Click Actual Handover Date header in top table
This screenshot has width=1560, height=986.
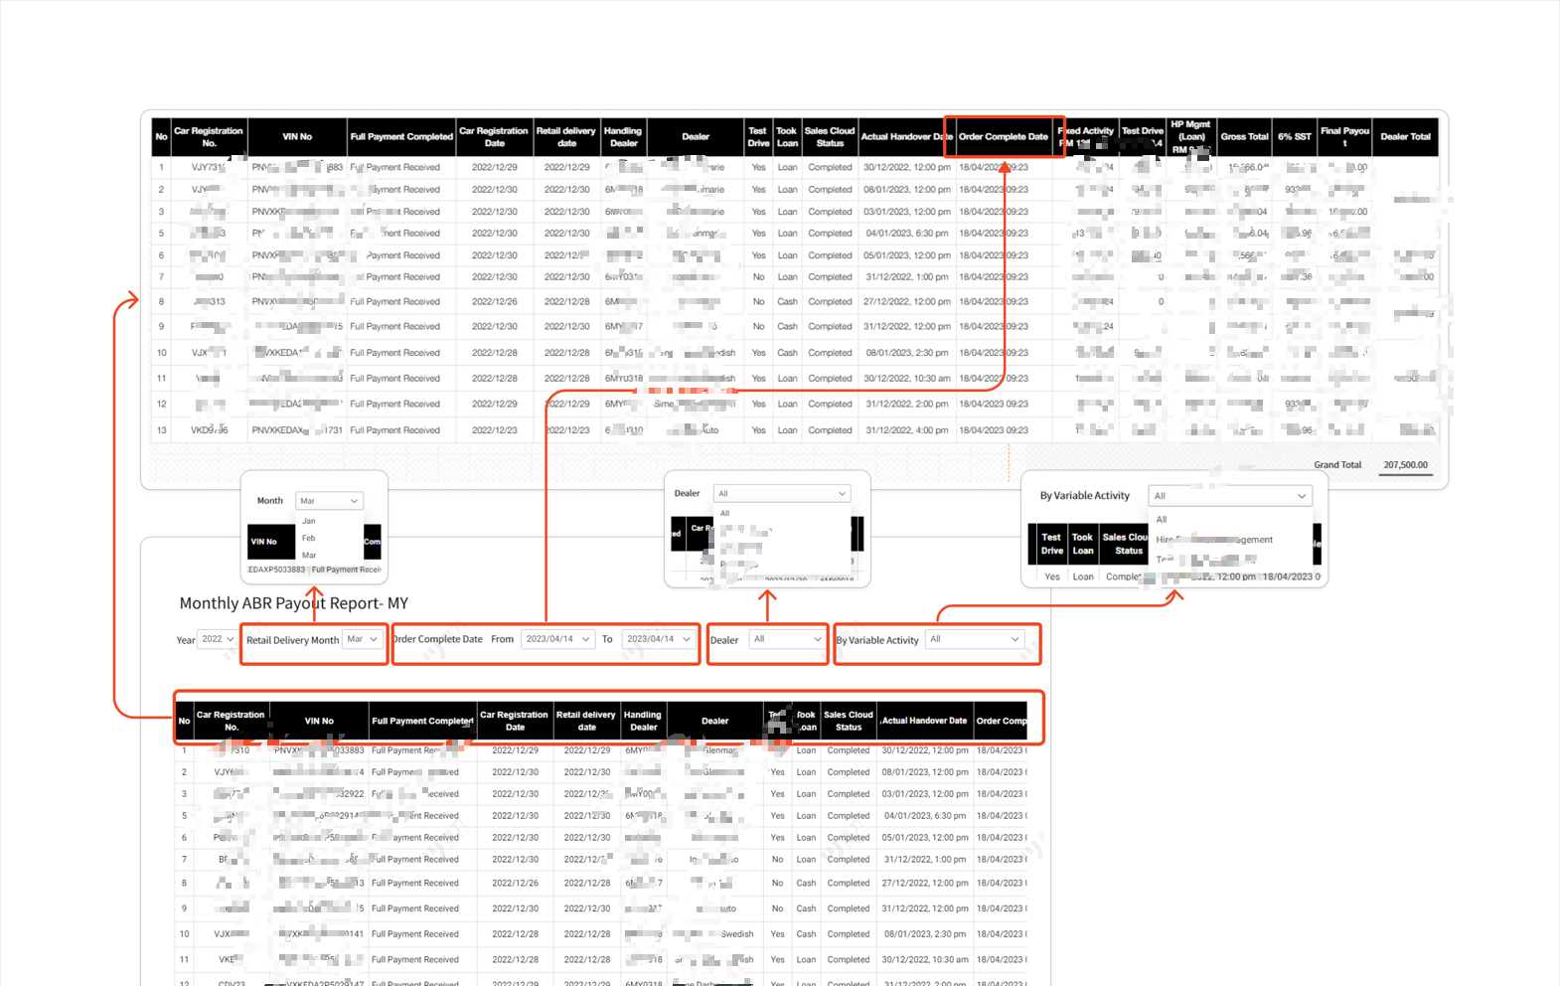(x=906, y=137)
